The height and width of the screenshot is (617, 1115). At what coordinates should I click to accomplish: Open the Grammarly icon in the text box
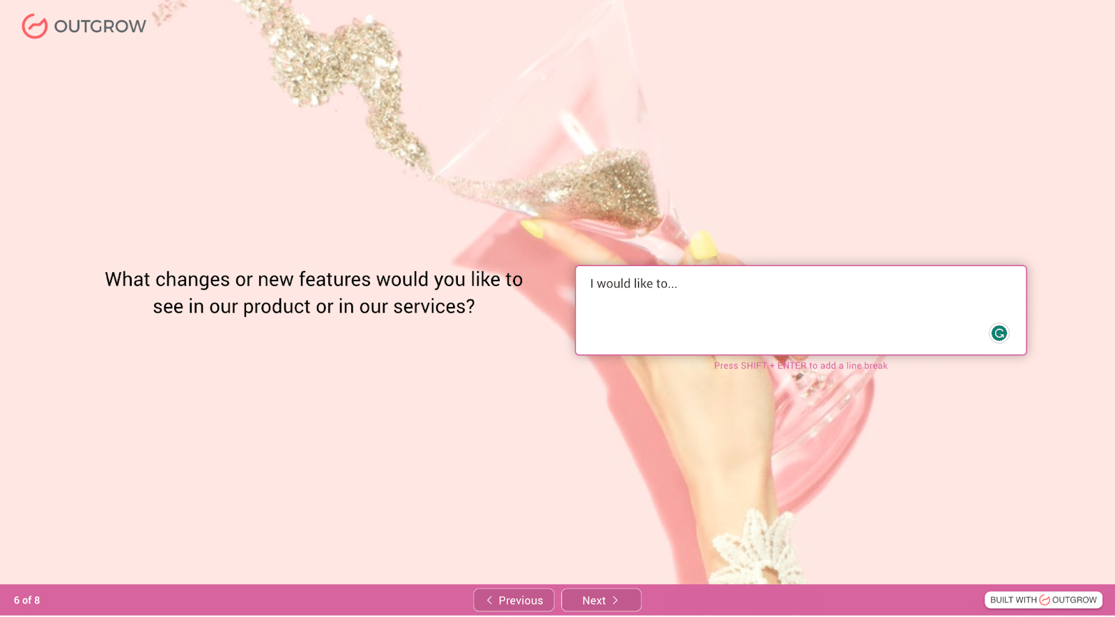pos(999,334)
